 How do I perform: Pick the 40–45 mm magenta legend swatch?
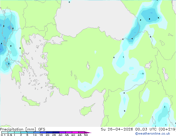pyautogui.click(x=75, y=132)
